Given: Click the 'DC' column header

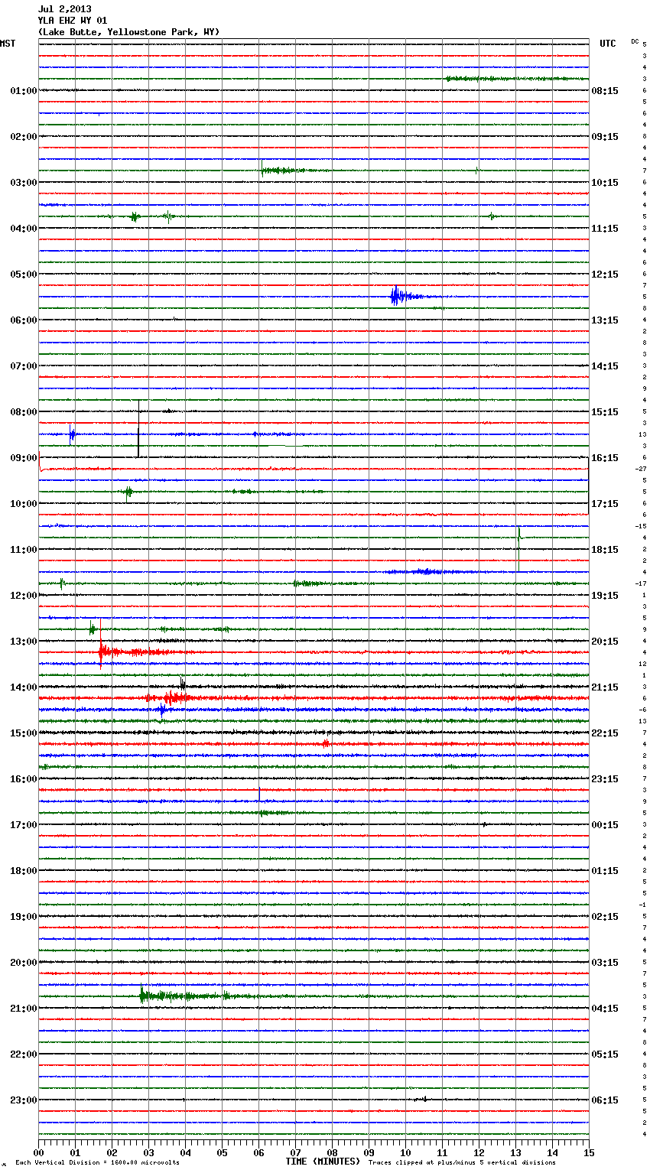Looking at the screenshot, I should (635, 41).
